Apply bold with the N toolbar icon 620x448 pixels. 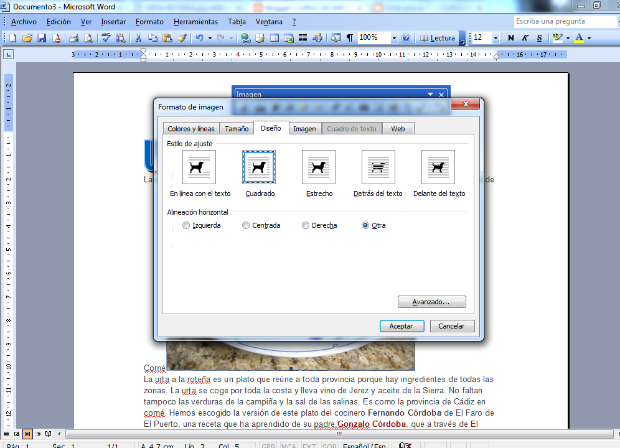coord(510,37)
